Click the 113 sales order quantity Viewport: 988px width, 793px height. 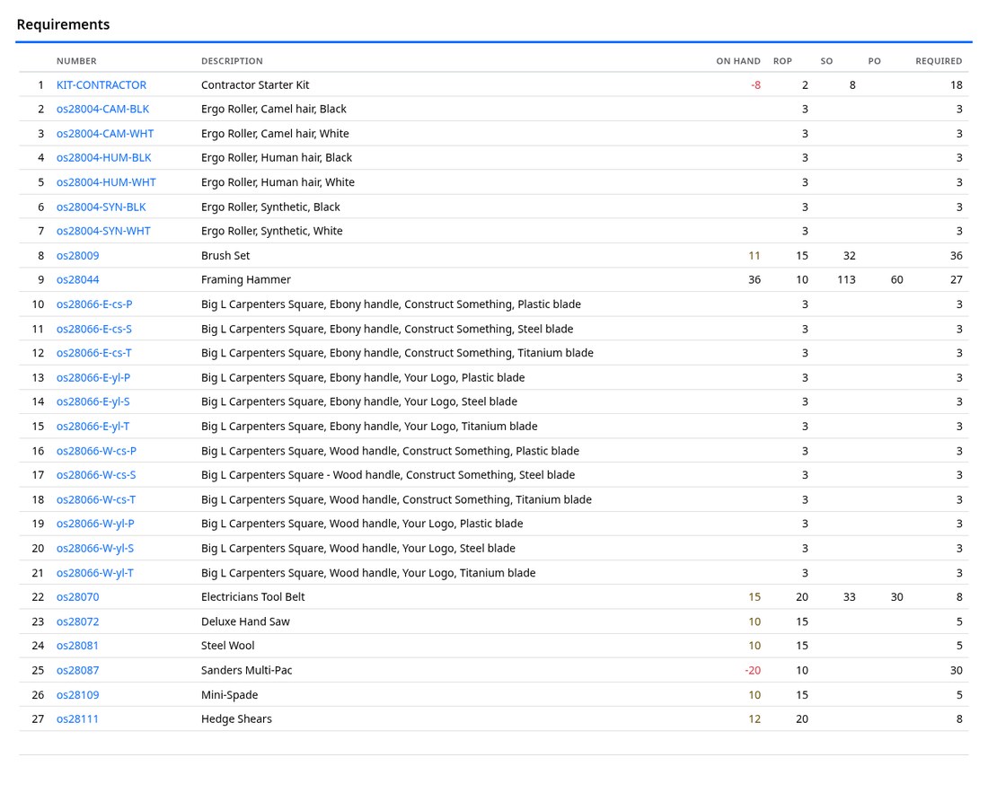(x=846, y=279)
